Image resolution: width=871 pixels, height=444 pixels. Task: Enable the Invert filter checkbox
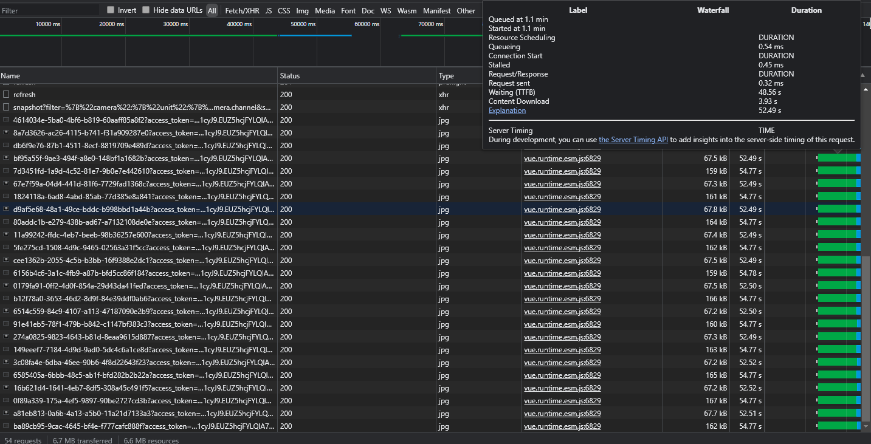tap(111, 10)
